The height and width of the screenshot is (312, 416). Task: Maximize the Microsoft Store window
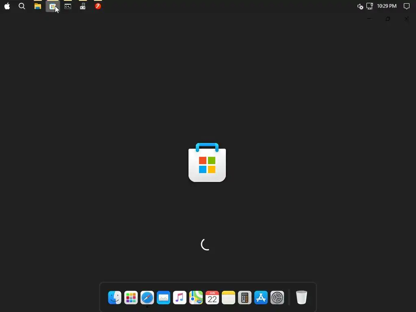pos(388,19)
